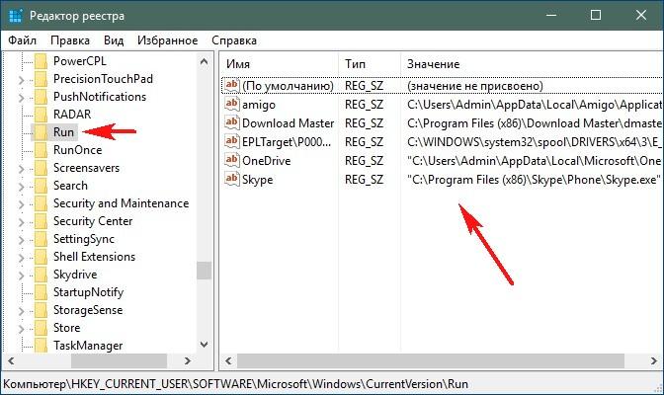This screenshot has width=664, height=395.
Task: Click values pane horizontal scrollbar left arrow
Action: (228, 361)
